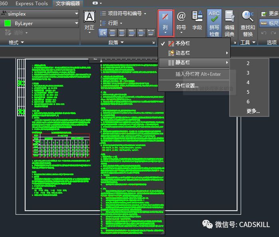Image resolution: width=279 pixels, height=237 pixels.
Task: Insert a symbol with the 符号 @ icon
Action: point(181,21)
